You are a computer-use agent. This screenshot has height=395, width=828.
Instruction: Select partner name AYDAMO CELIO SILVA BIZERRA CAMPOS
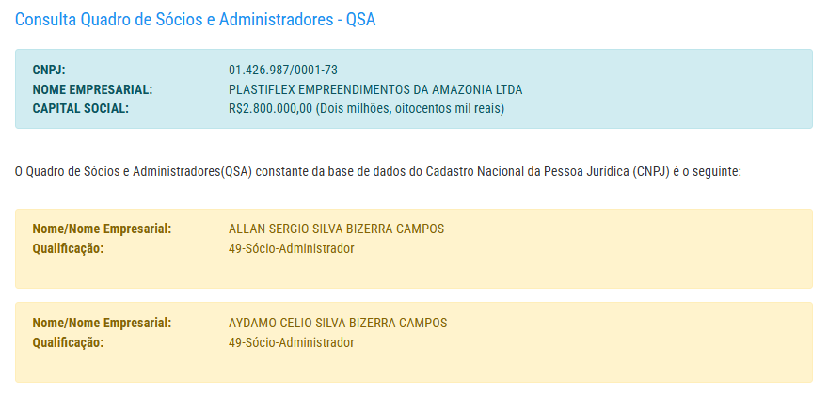click(x=338, y=324)
